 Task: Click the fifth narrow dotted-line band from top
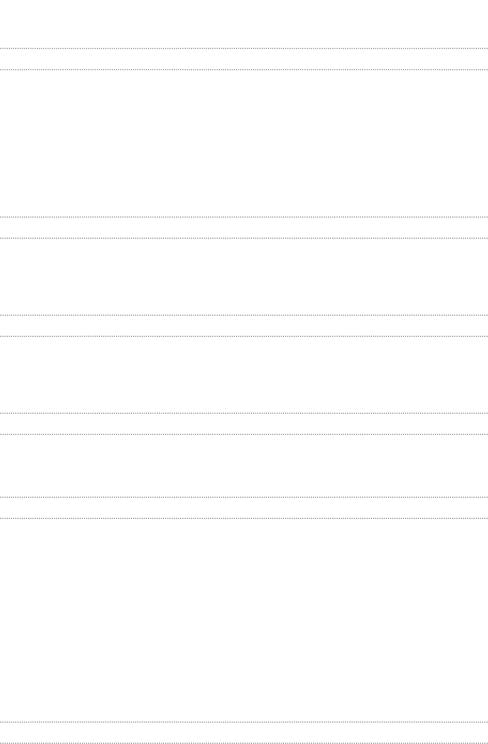pyautogui.click(x=244, y=508)
